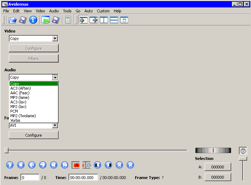This screenshot has width=251, height=185.
Task: Choose MP2 (lav) audio codec
Action: tap(34, 107)
